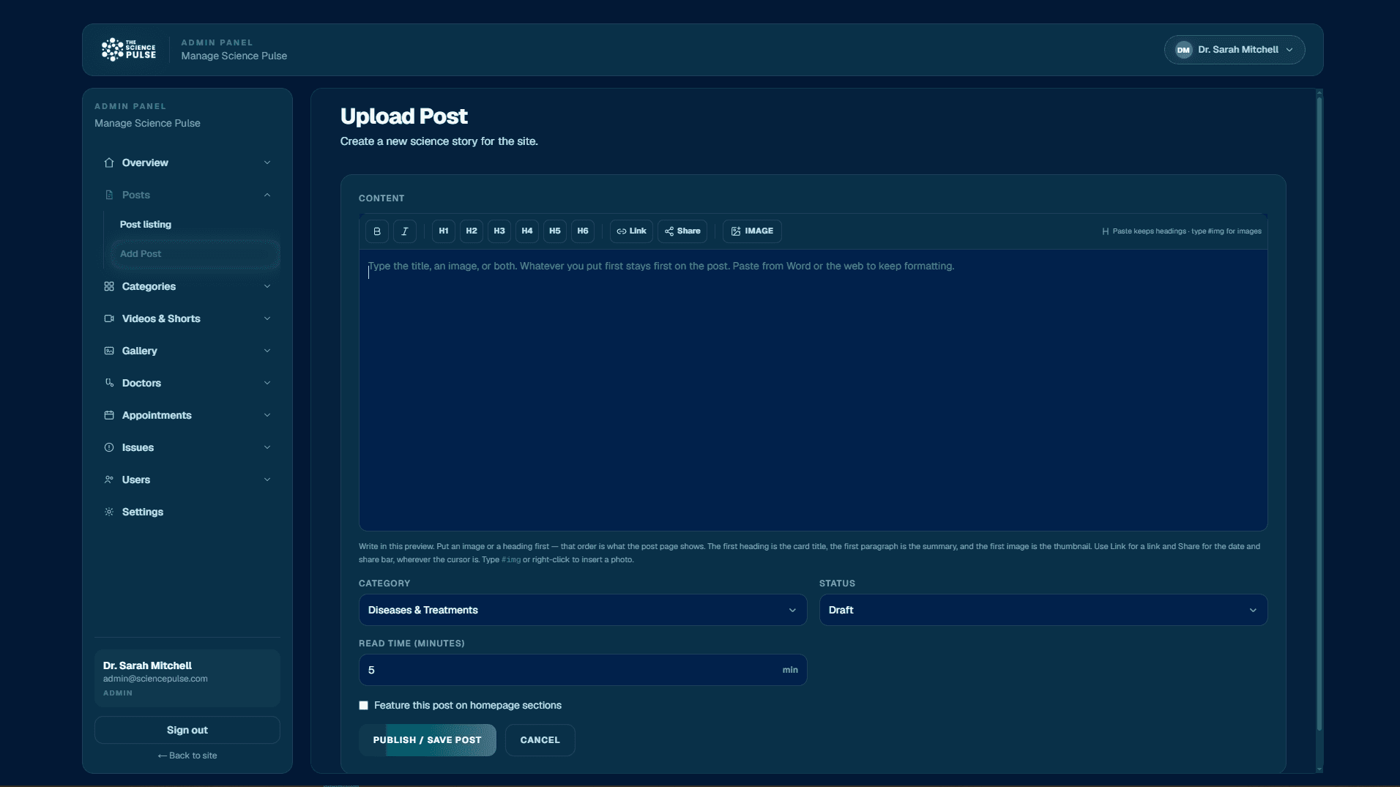
Task: Toggle bold formatting in the content toolbar
Action: click(377, 231)
